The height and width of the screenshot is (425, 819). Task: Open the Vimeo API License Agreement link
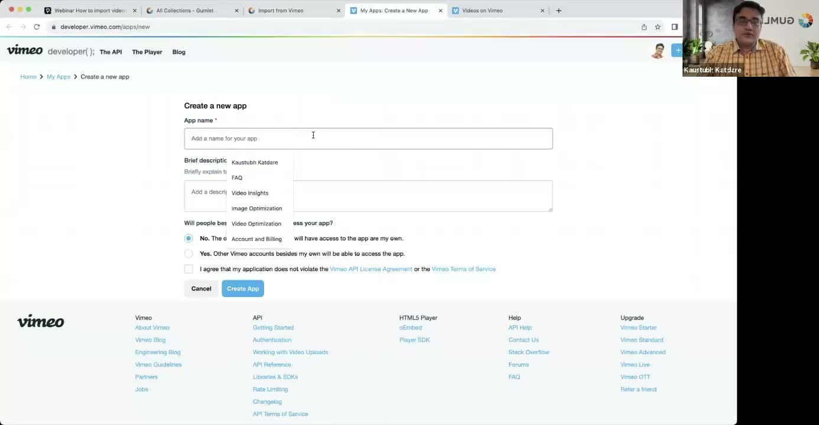[x=370, y=269]
